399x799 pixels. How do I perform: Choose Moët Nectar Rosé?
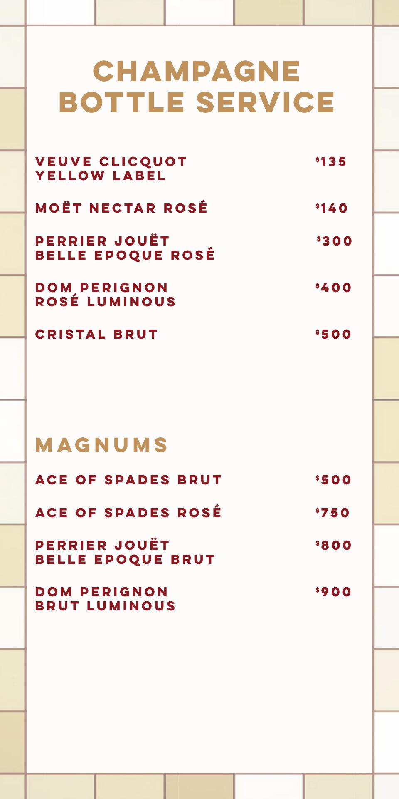[x=121, y=208]
